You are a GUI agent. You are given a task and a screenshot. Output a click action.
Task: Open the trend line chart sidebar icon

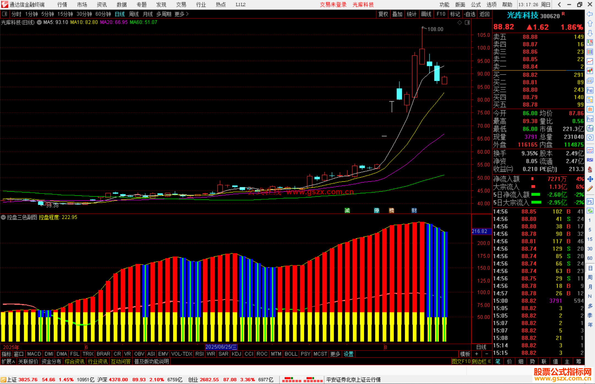pos(590,62)
